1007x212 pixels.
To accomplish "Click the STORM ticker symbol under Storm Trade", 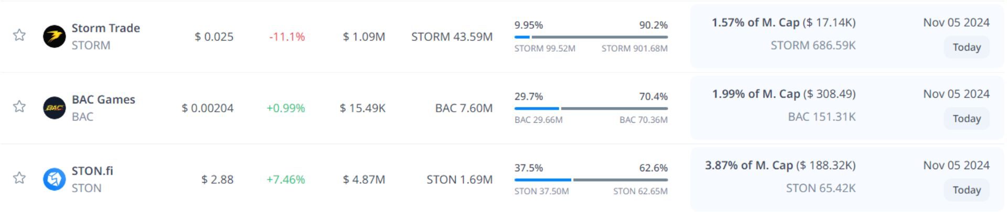I will click(x=91, y=45).
